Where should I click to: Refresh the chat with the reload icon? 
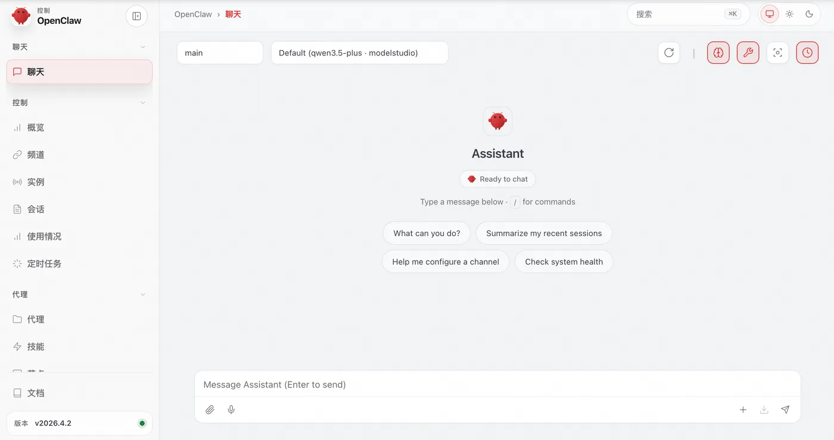point(669,52)
